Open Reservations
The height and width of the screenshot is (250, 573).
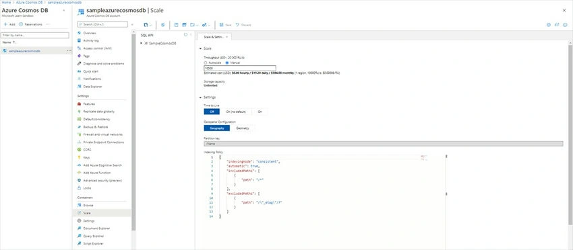[x=30, y=24]
